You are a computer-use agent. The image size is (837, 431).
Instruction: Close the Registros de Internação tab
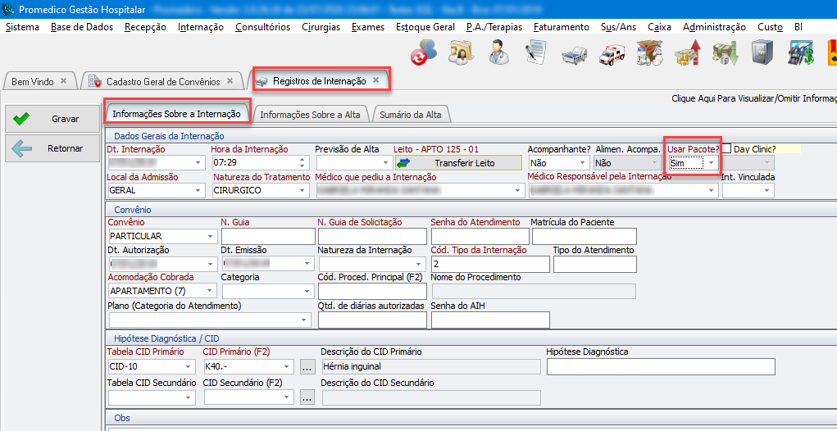pos(375,80)
